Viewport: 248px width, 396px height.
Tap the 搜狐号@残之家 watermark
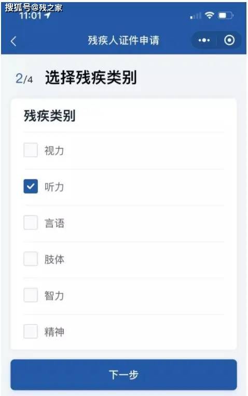pos(33,7)
